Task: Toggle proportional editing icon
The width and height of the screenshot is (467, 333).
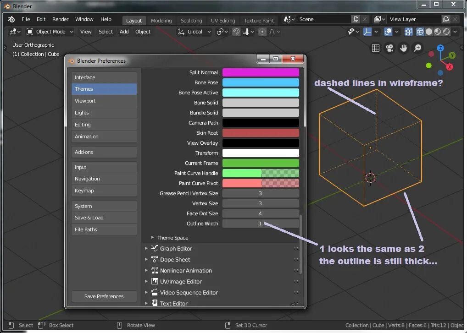Action: coord(262,32)
